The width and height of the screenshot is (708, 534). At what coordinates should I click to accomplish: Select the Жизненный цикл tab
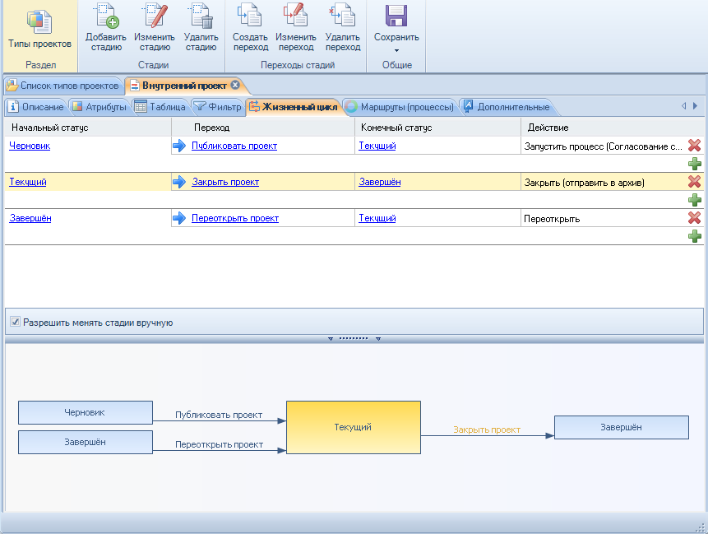click(294, 107)
